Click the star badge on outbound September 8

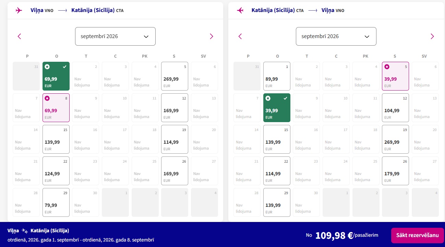click(x=47, y=98)
